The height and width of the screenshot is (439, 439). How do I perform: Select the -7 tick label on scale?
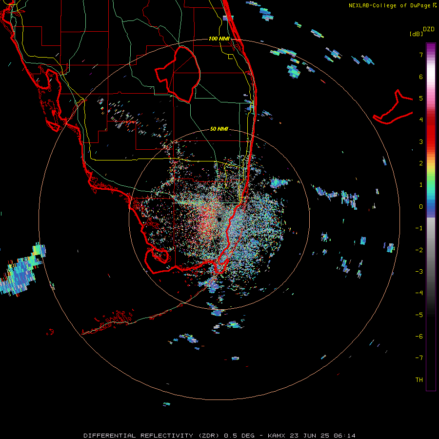click(419, 358)
